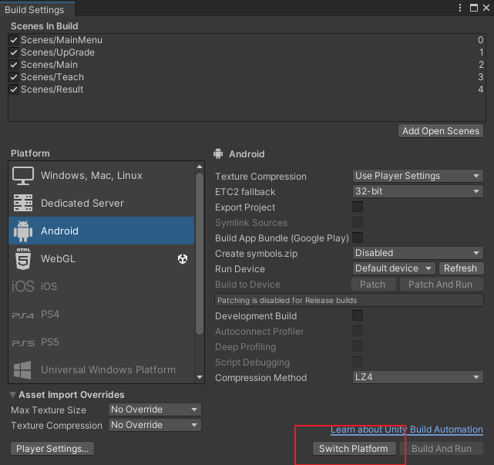Click the PS4 platform logo
The width and height of the screenshot is (494, 465).
click(x=22, y=315)
